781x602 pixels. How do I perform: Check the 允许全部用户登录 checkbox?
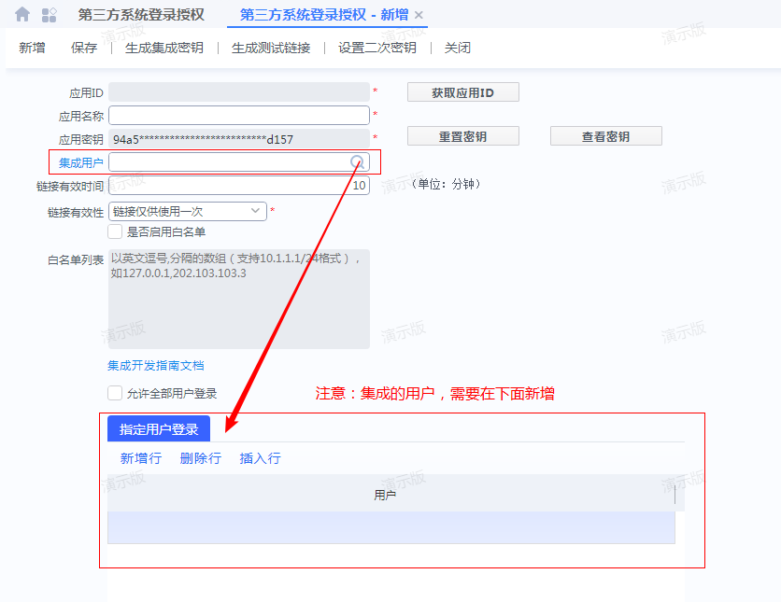[x=115, y=394]
